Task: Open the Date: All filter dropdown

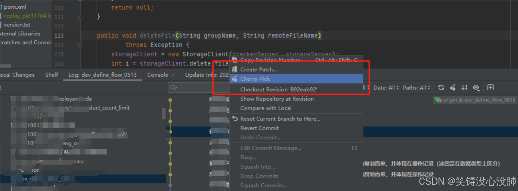Action: click(x=386, y=88)
